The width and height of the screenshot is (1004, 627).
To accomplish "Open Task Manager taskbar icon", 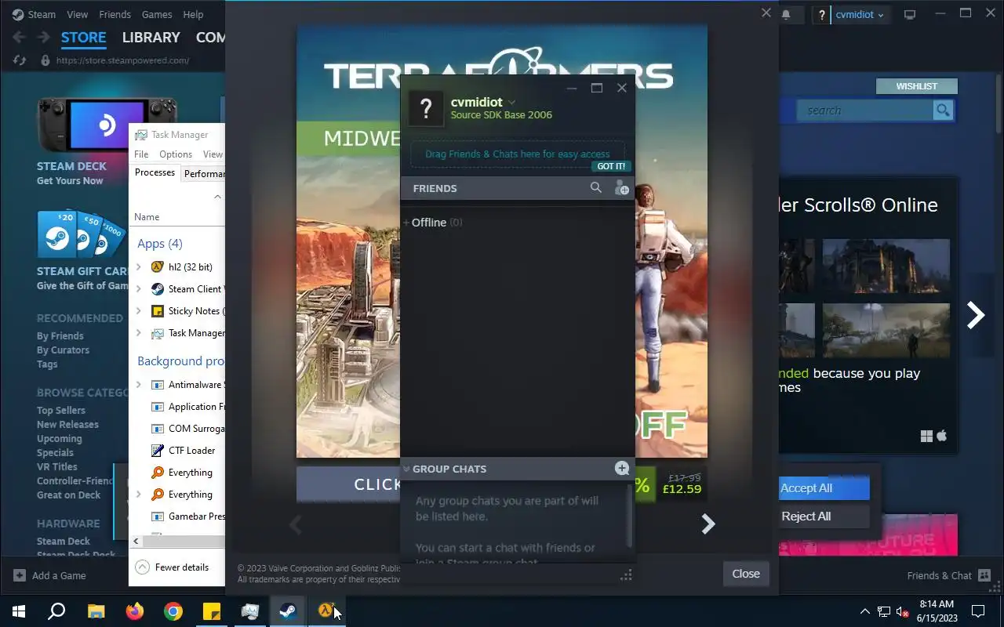I will tap(250, 611).
